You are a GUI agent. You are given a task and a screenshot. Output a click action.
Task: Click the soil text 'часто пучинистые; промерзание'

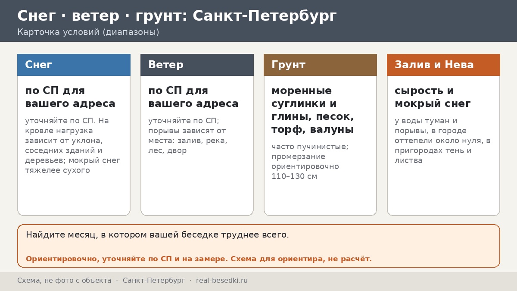310,152
